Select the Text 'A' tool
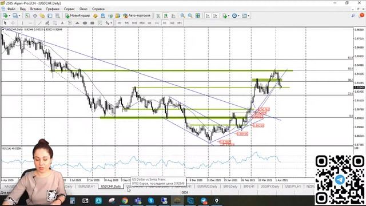 62,23
